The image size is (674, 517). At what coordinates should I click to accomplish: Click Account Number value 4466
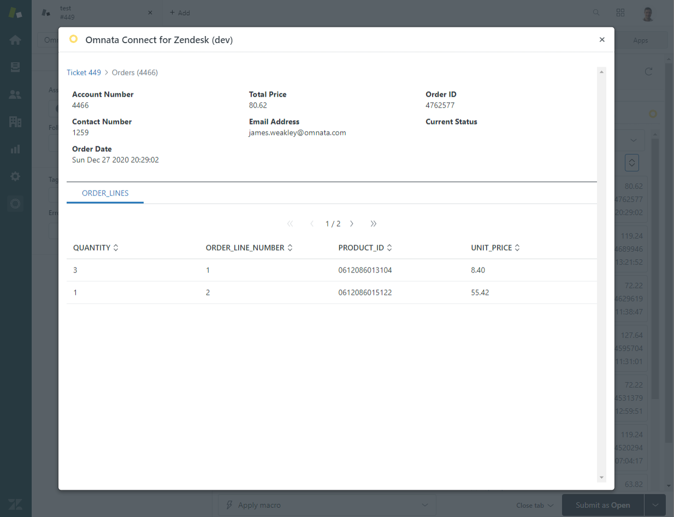click(80, 105)
